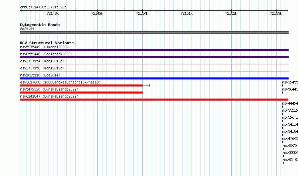Click the blue tick under nsv47603

[283, 142]
